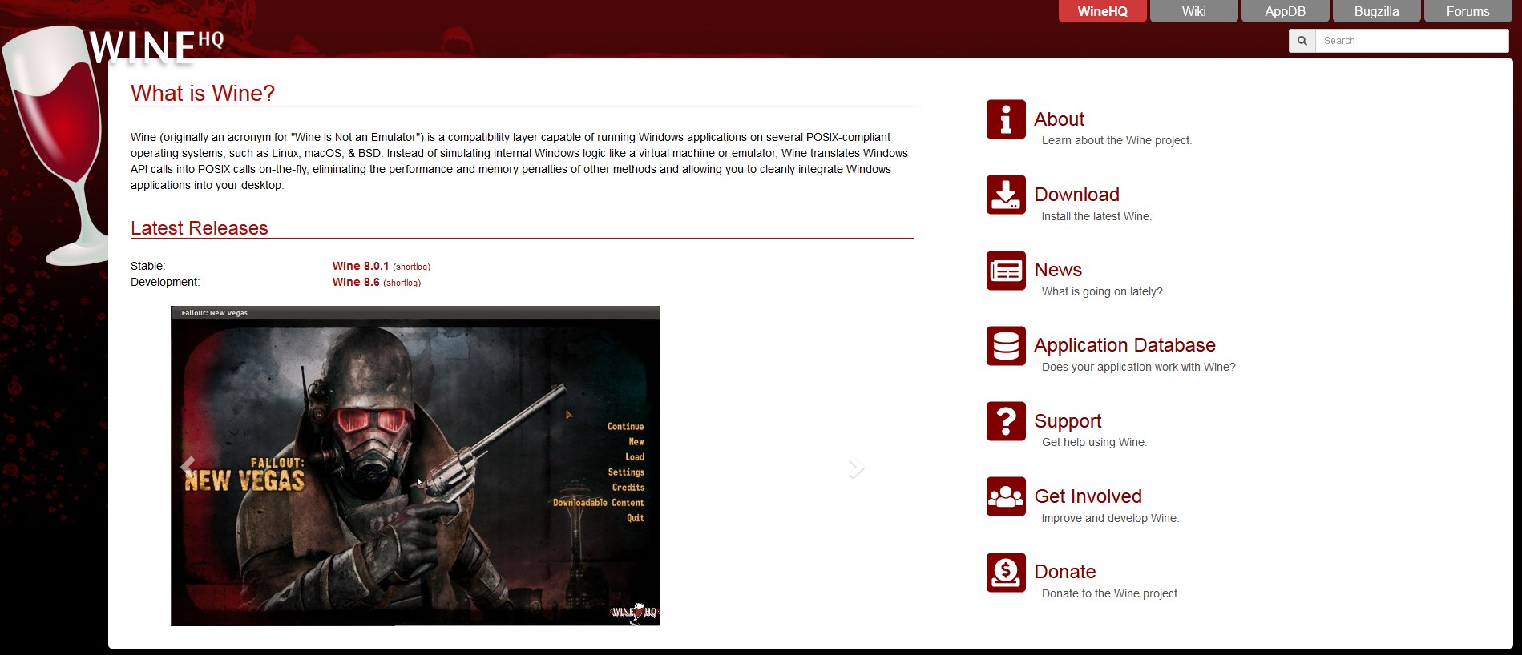Click the "Learn about the Wine project." text
1522x655 pixels.
1116,140
